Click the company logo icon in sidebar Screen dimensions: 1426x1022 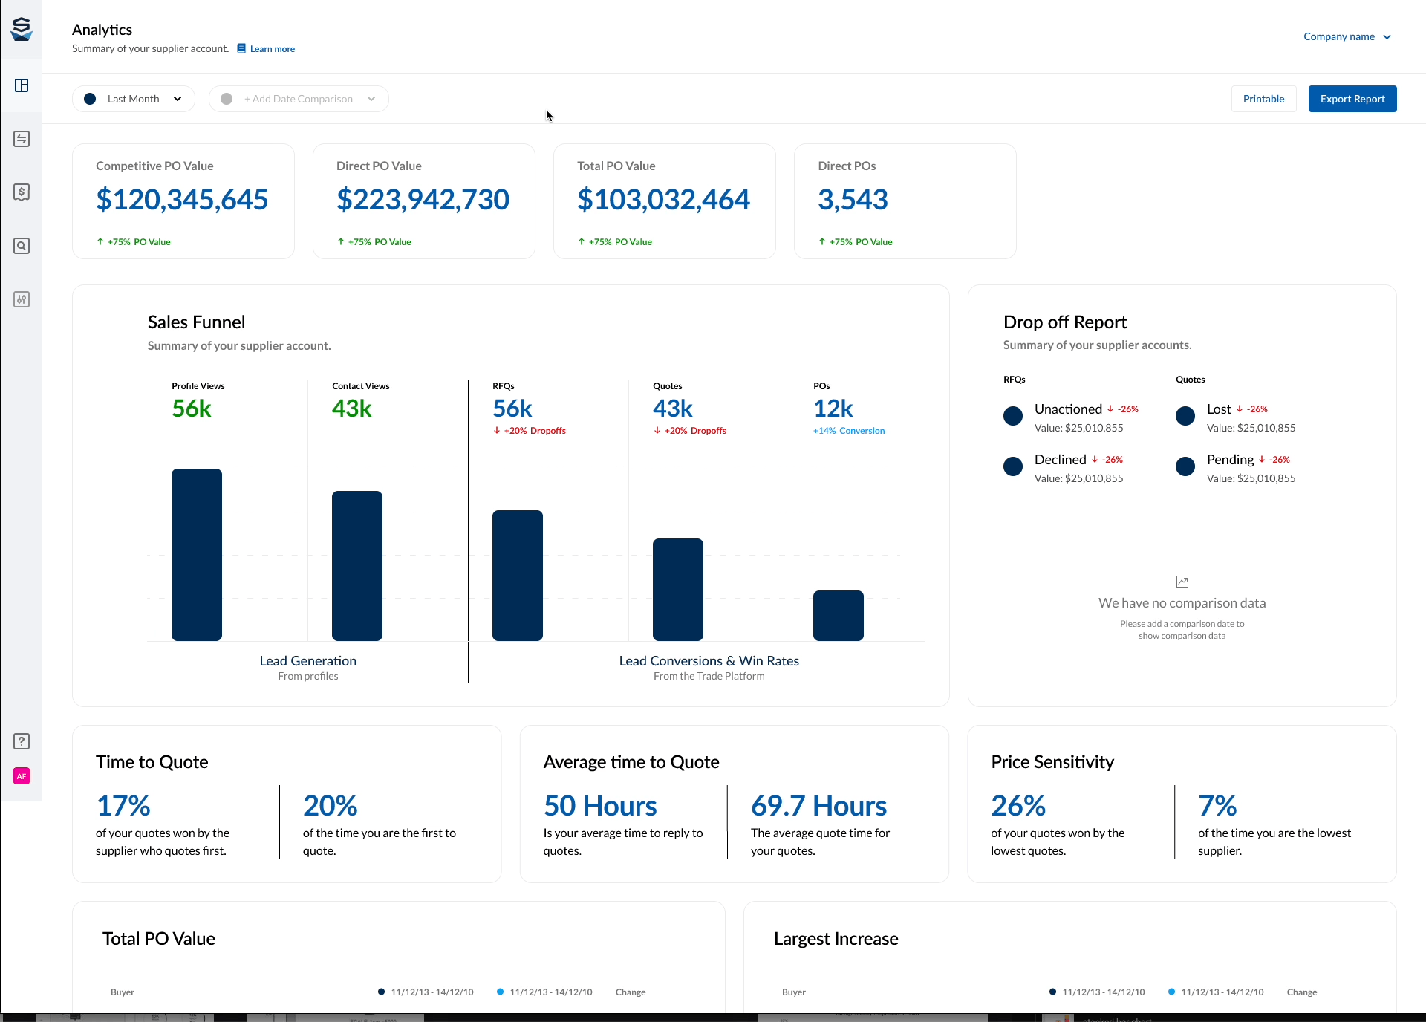[x=22, y=29]
